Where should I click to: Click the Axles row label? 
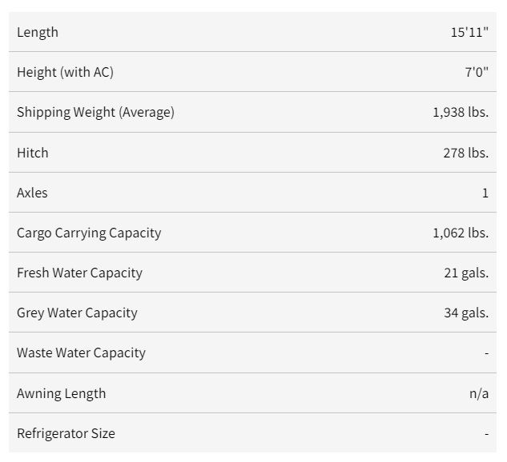pyautogui.click(x=32, y=193)
